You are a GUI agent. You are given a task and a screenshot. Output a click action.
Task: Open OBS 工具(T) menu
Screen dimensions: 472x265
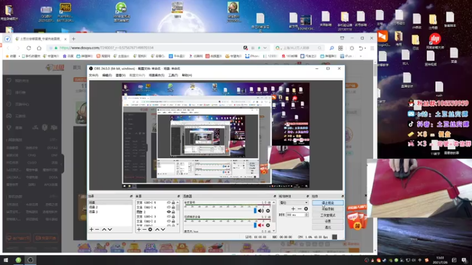[173, 75]
